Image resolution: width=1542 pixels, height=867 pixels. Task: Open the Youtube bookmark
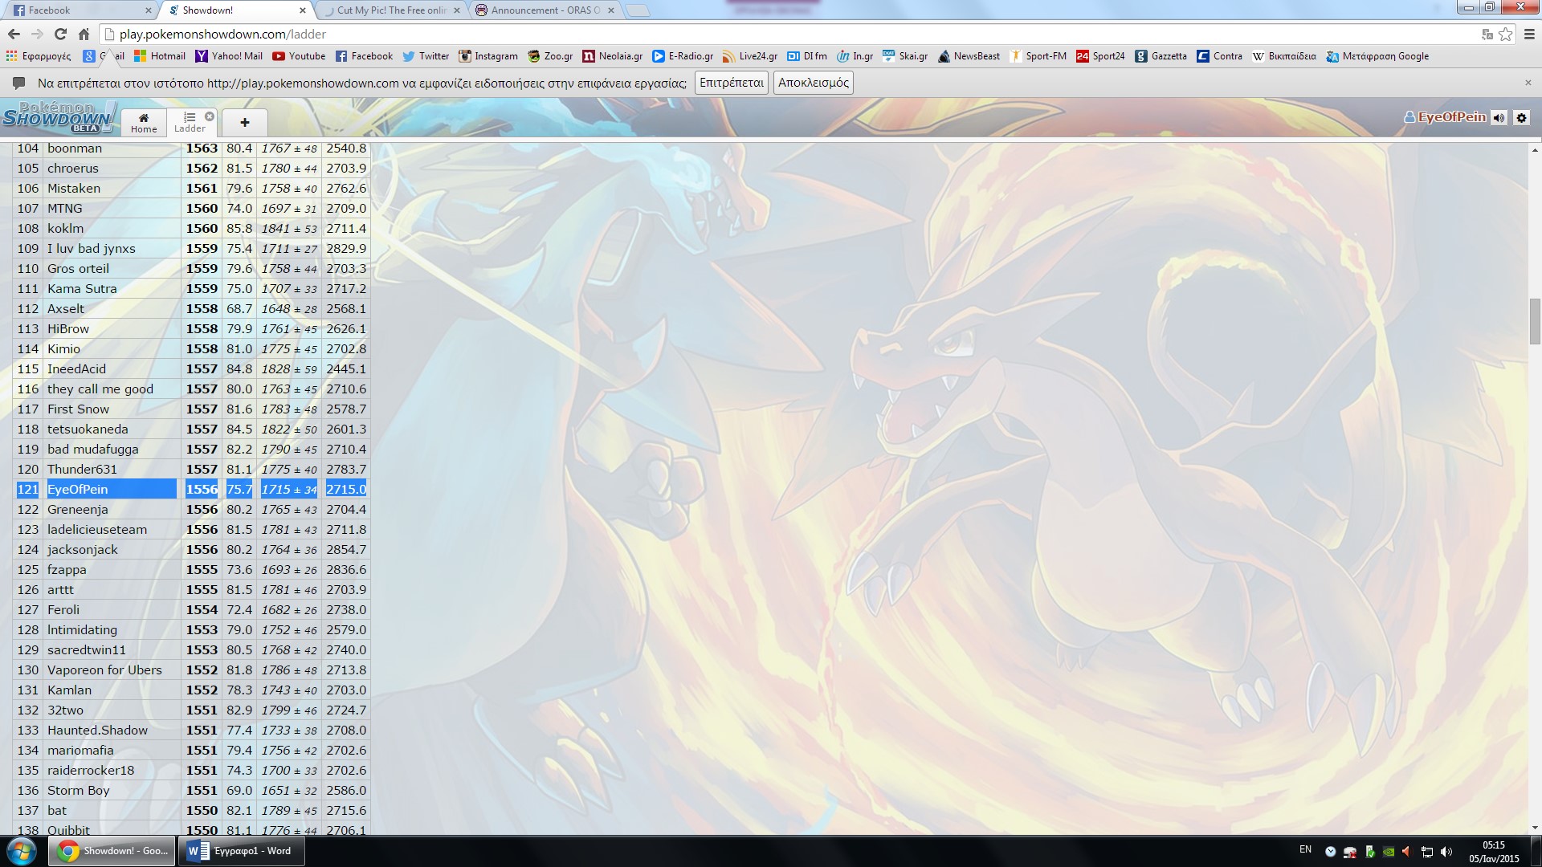pos(299,56)
